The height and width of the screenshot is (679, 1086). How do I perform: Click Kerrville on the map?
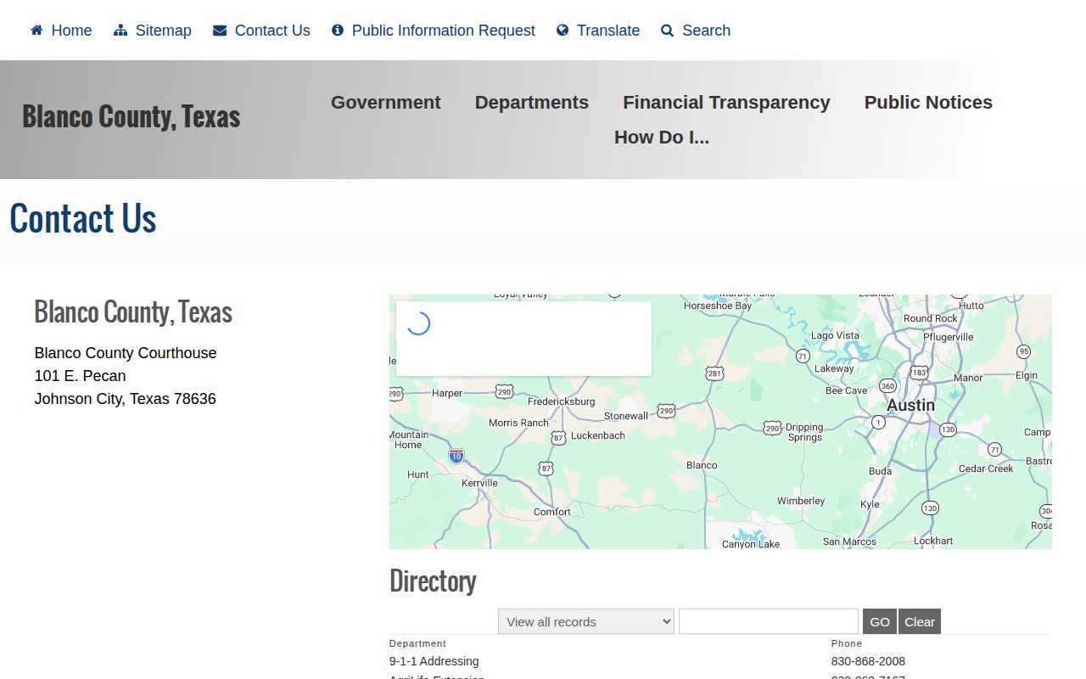[x=479, y=483]
